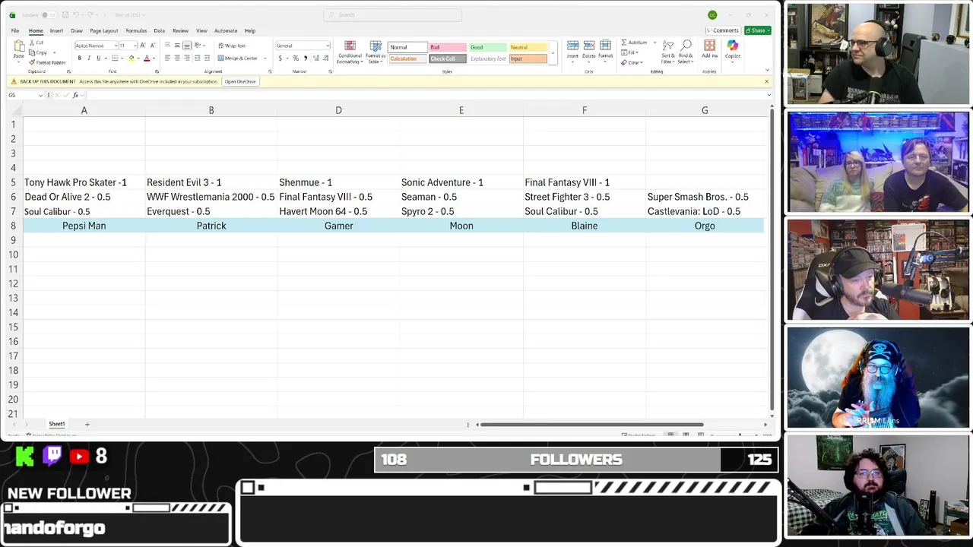This screenshot has width=973, height=547.
Task: Add a new sheet with the plus icon
Action: pos(87,424)
